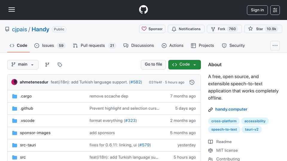Open pull request #582 link

136,82
